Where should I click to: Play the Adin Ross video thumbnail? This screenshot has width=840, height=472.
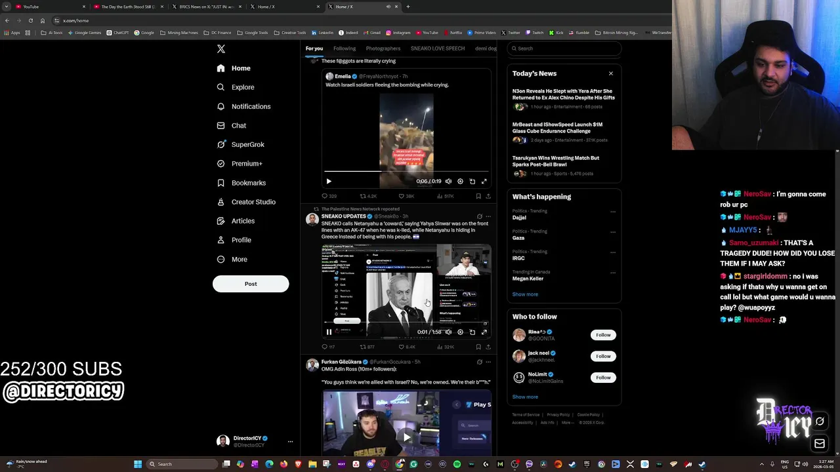[407, 437]
